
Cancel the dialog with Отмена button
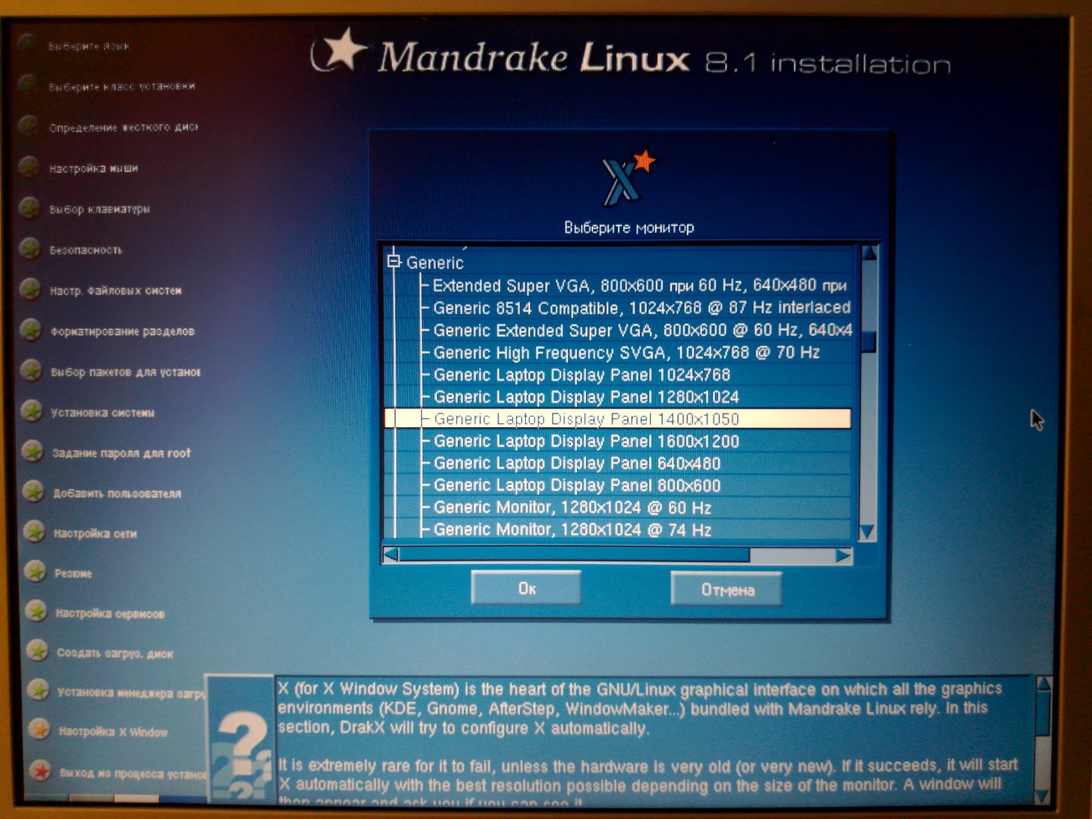click(x=727, y=589)
